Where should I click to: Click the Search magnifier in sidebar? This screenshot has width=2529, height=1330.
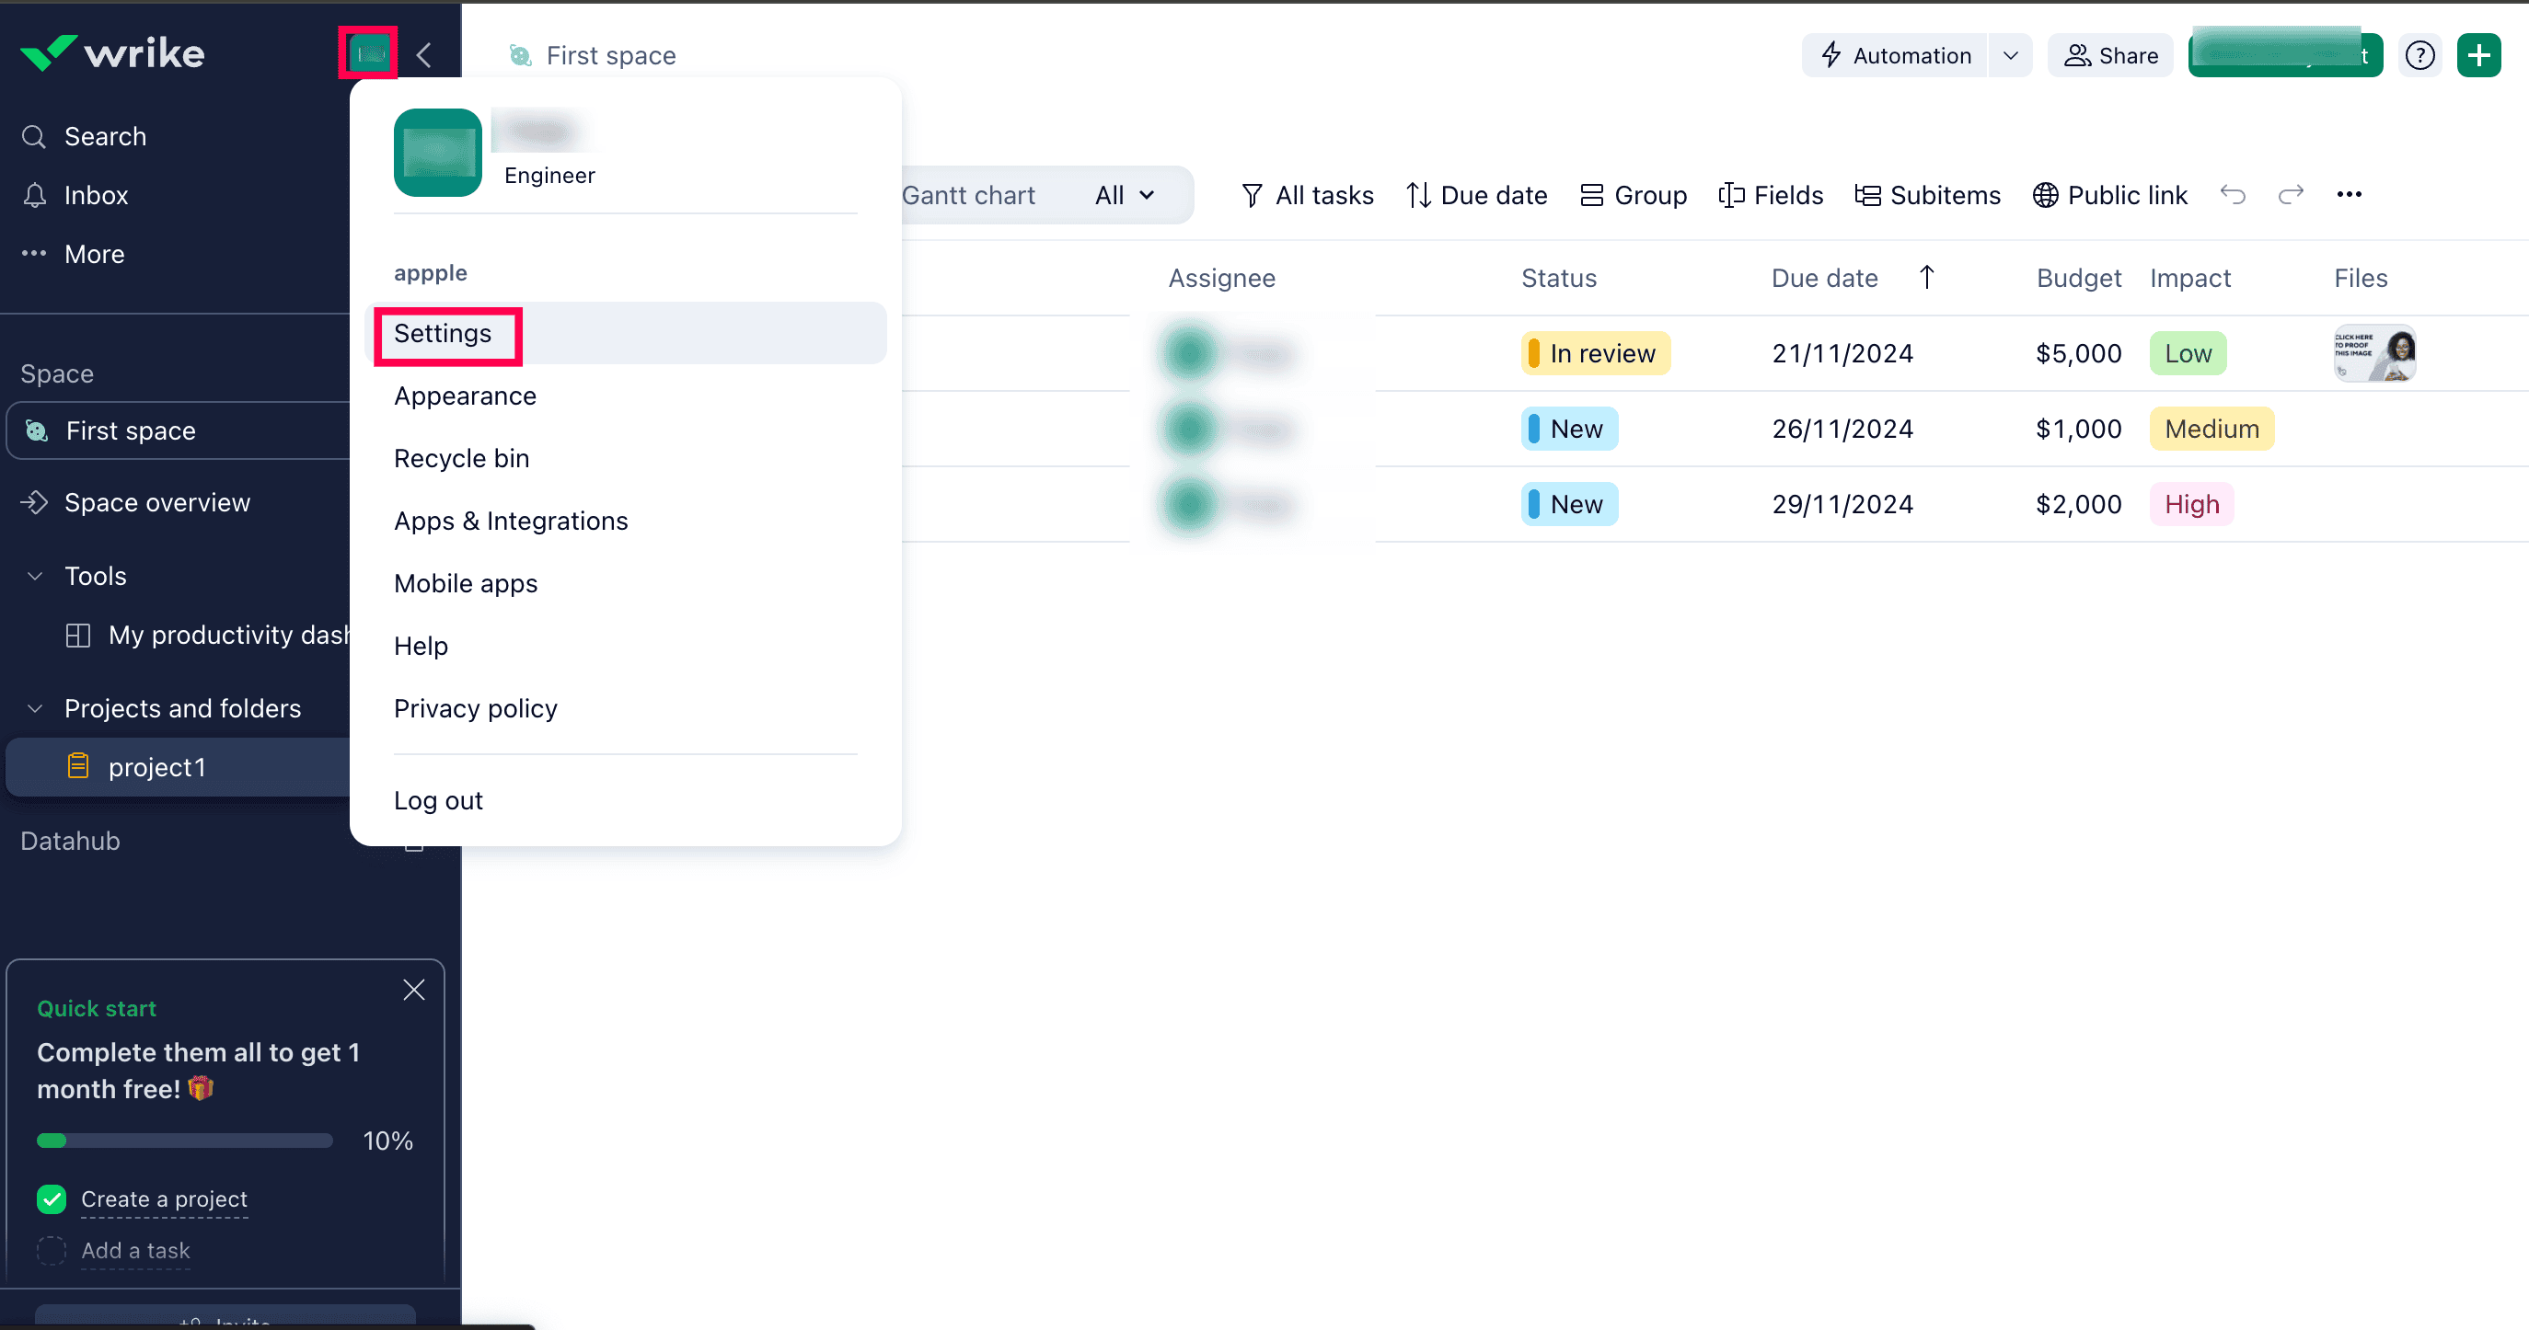click(x=35, y=136)
